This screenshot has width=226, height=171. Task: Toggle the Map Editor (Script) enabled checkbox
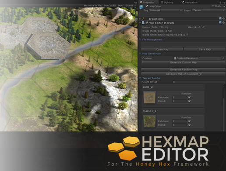click(x=147, y=23)
